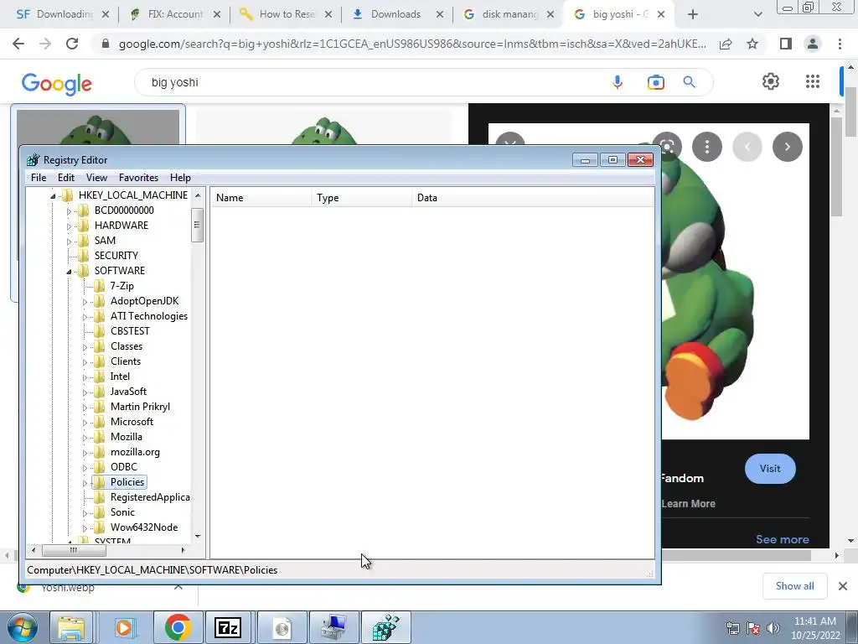Screen dimensions: 858x644
Task: Click the See more link
Action: coord(782,539)
